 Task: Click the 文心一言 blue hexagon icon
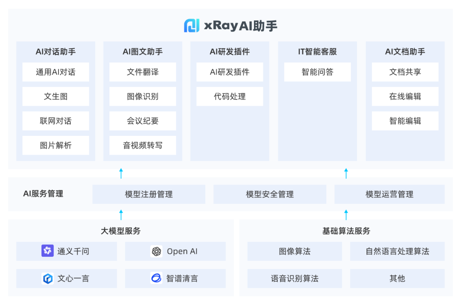(x=47, y=278)
